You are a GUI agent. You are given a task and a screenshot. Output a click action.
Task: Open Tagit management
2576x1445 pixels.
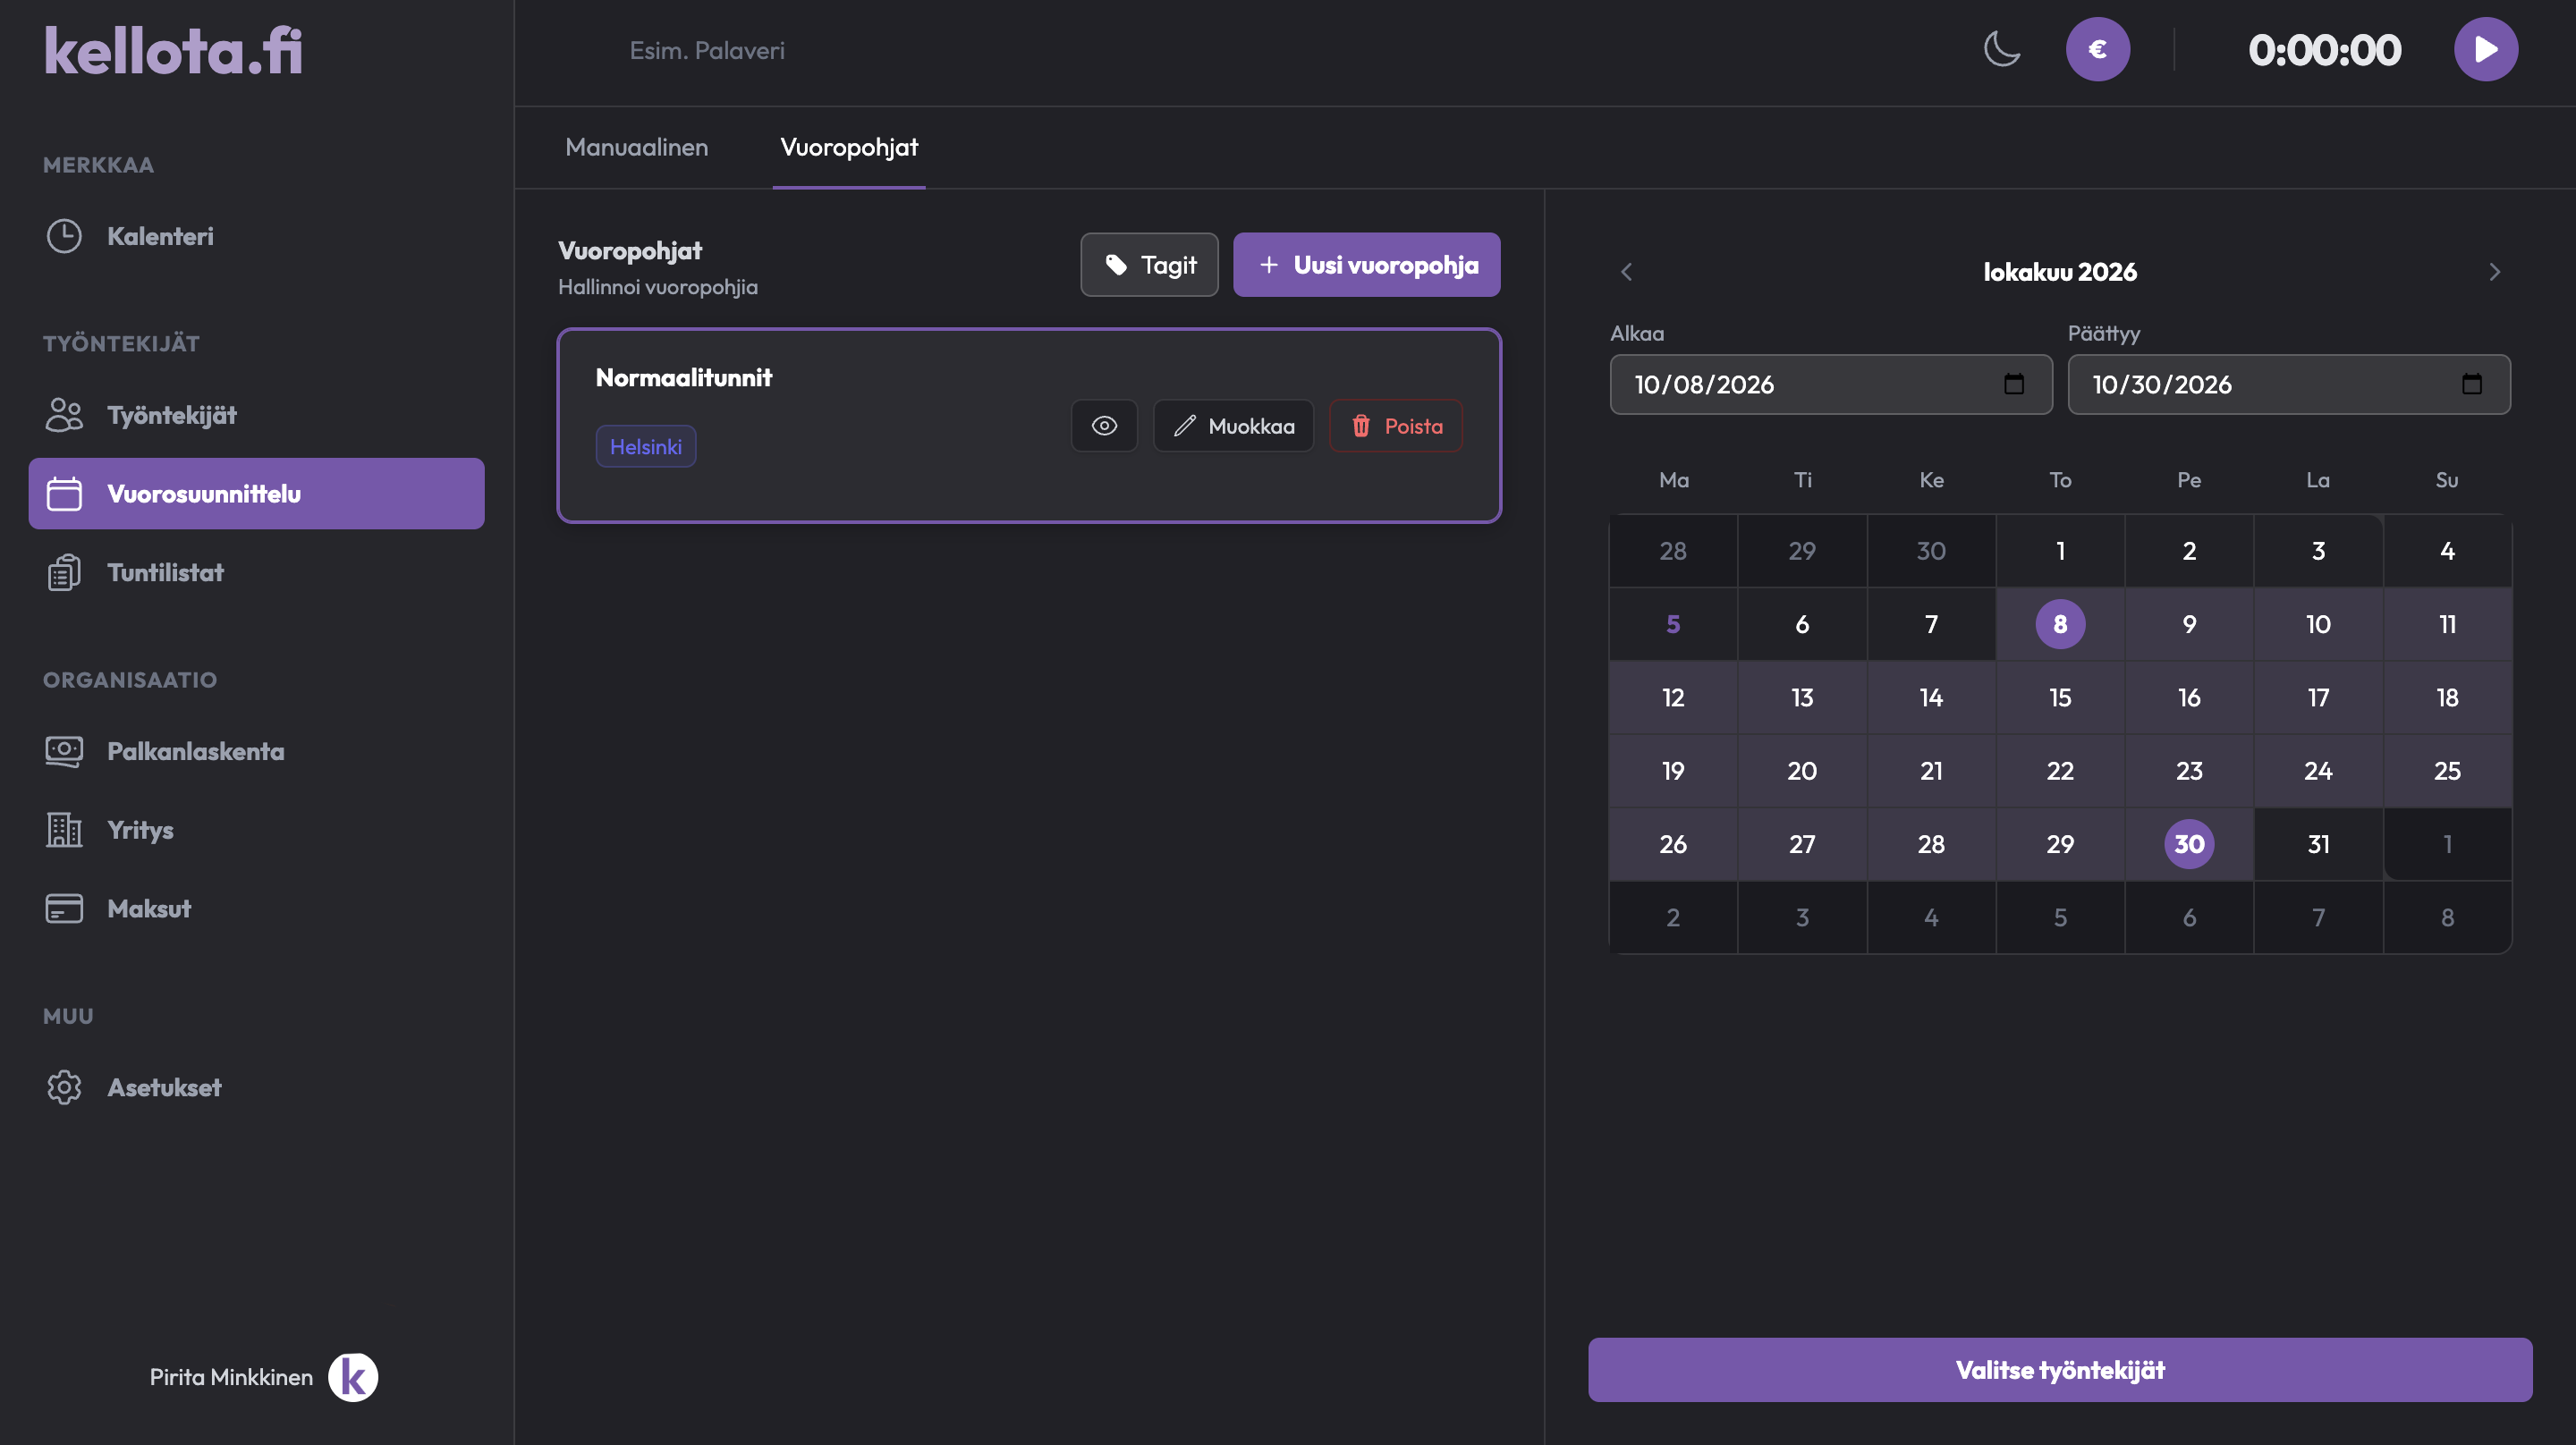[1149, 265]
